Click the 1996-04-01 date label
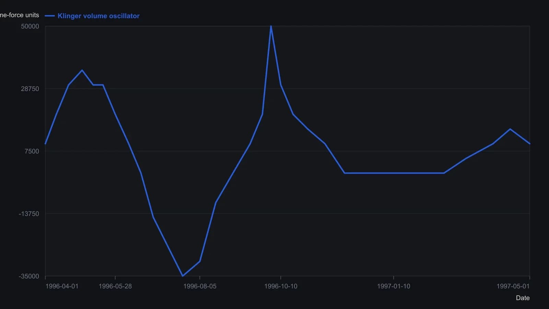Image resolution: width=549 pixels, height=309 pixels. click(x=62, y=286)
